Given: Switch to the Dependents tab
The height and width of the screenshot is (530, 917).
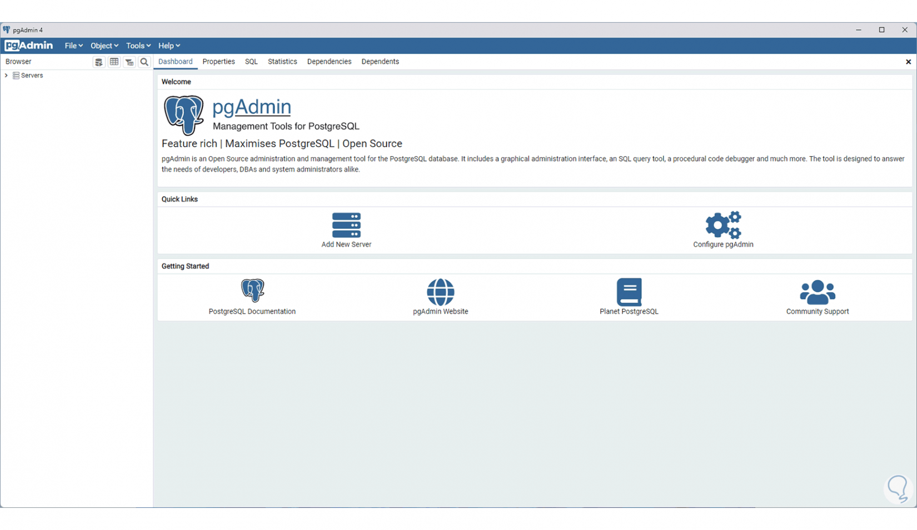Looking at the screenshot, I should tap(380, 62).
